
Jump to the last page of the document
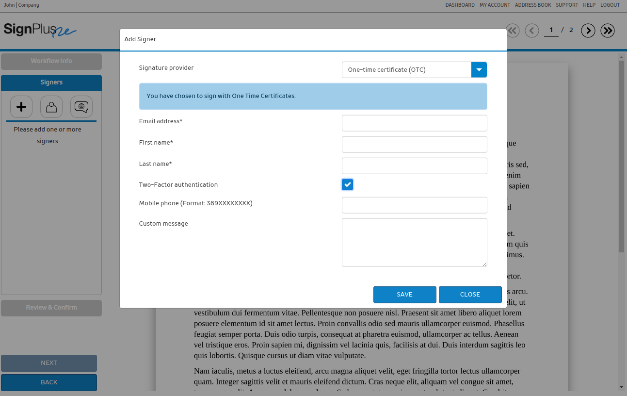tap(608, 31)
